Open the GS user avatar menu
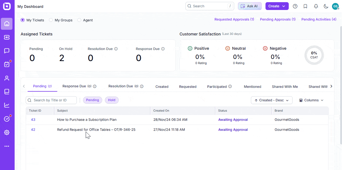The height and width of the screenshot is (170, 342). 335,6
